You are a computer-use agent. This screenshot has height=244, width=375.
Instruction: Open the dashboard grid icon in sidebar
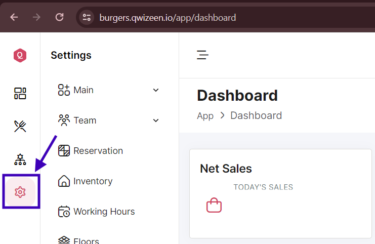(x=20, y=93)
